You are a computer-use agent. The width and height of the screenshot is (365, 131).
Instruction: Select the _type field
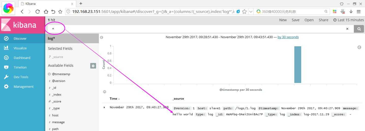56,108
